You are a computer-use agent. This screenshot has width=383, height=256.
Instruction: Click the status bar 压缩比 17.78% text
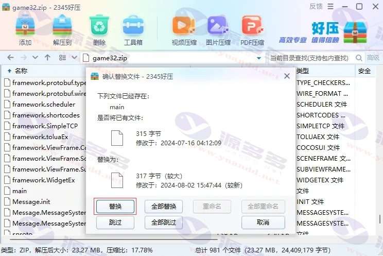129,250
